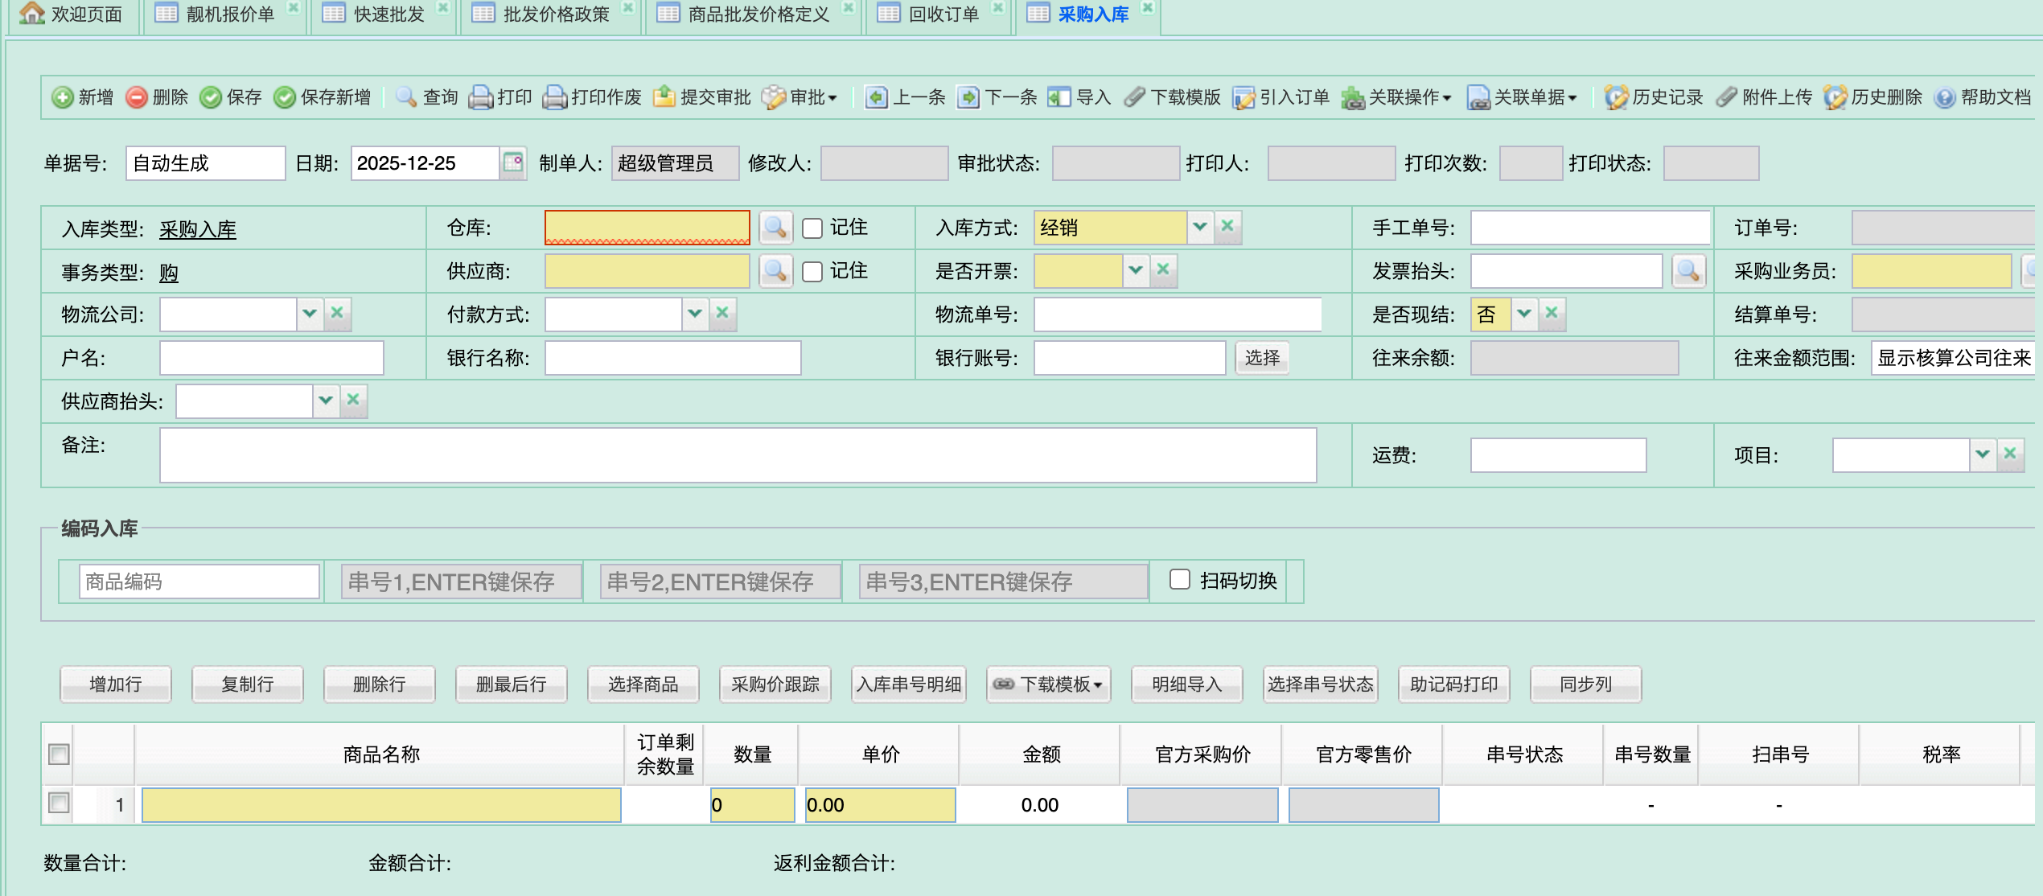Expand the 审批 toolbar dropdown menu
Image resolution: width=2043 pixels, height=896 pixels.
click(x=832, y=98)
